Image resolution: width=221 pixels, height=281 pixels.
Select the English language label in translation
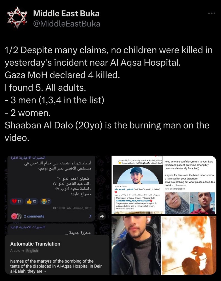(32, 251)
